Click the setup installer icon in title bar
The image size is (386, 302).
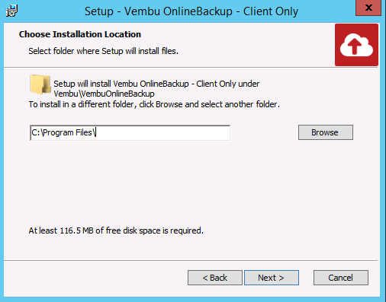[x=11, y=11]
